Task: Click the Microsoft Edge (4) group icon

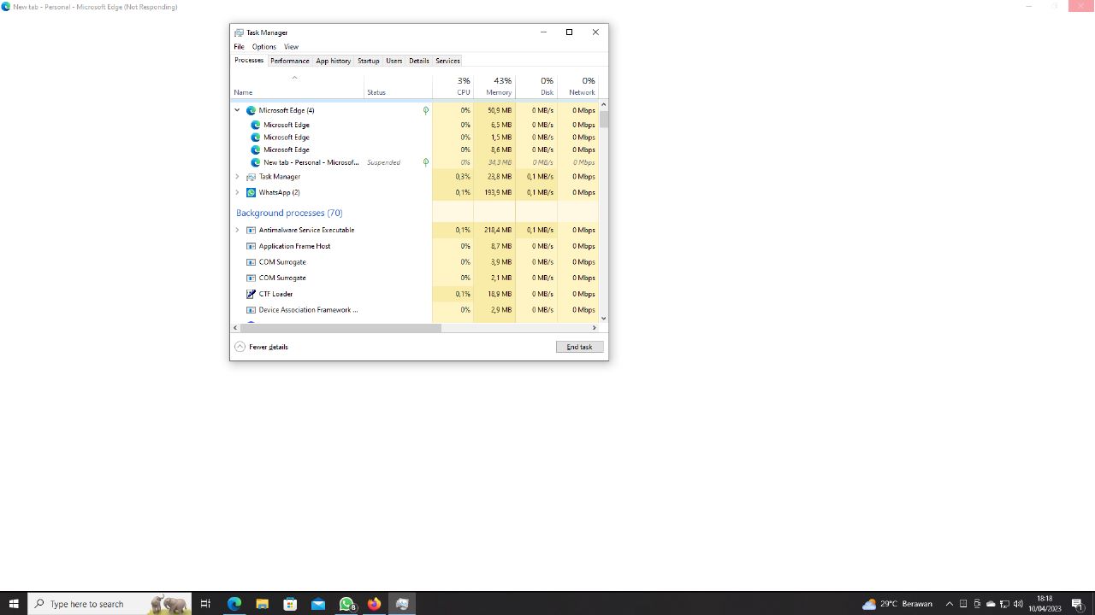Action: (x=251, y=110)
